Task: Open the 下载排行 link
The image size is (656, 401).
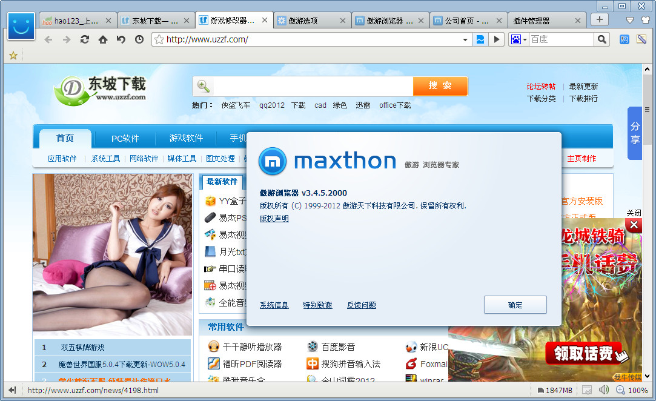Action: coord(583,98)
